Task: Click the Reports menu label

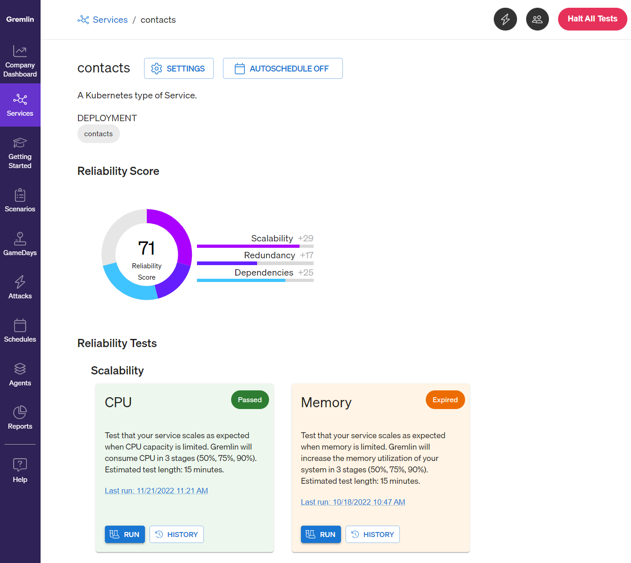Action: 20,426
